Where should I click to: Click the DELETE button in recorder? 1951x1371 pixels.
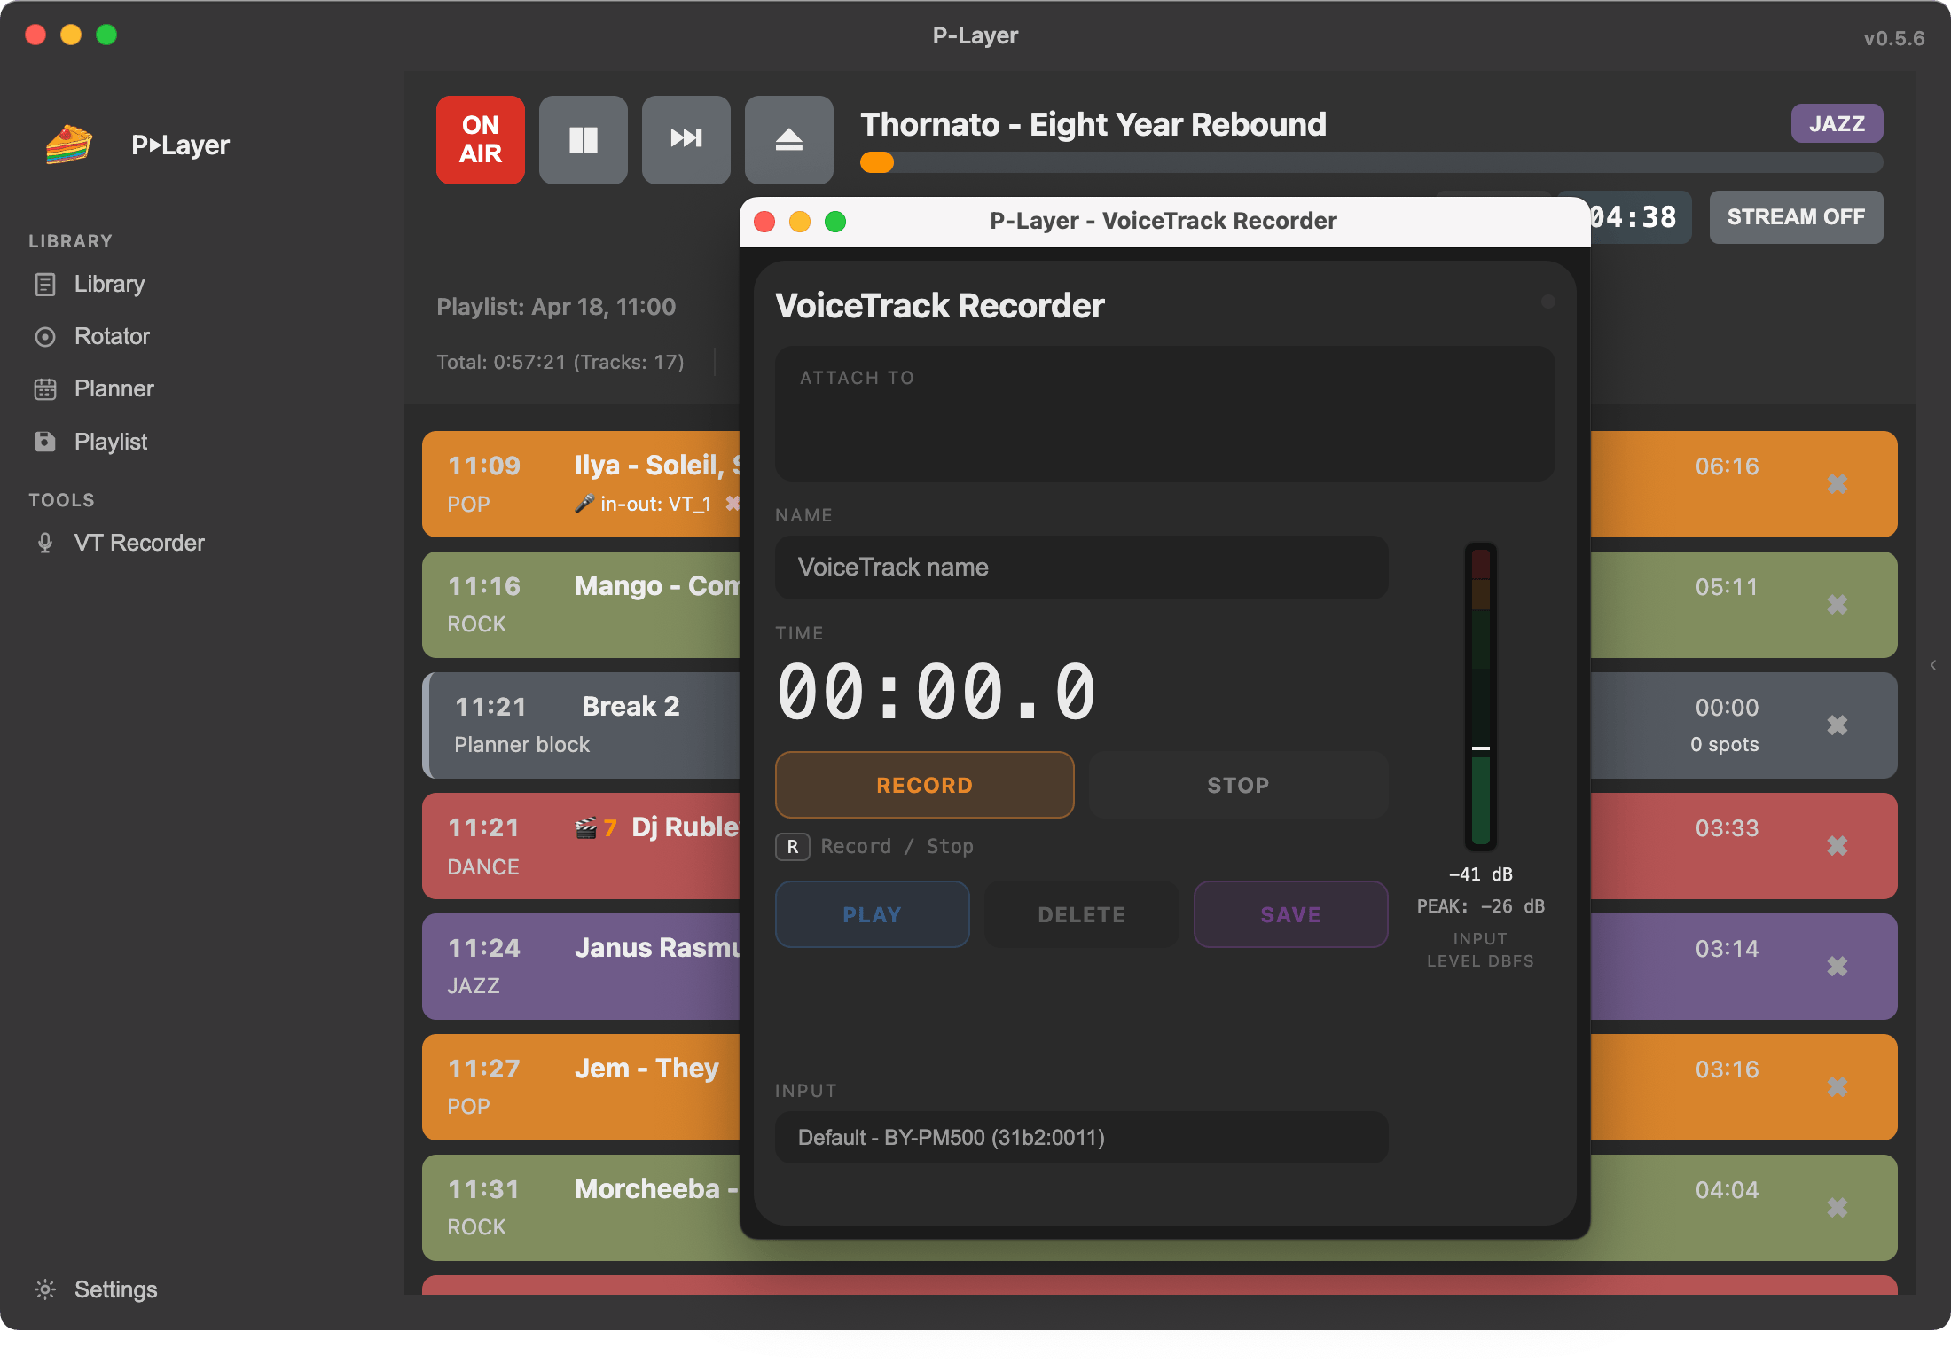pos(1082,914)
